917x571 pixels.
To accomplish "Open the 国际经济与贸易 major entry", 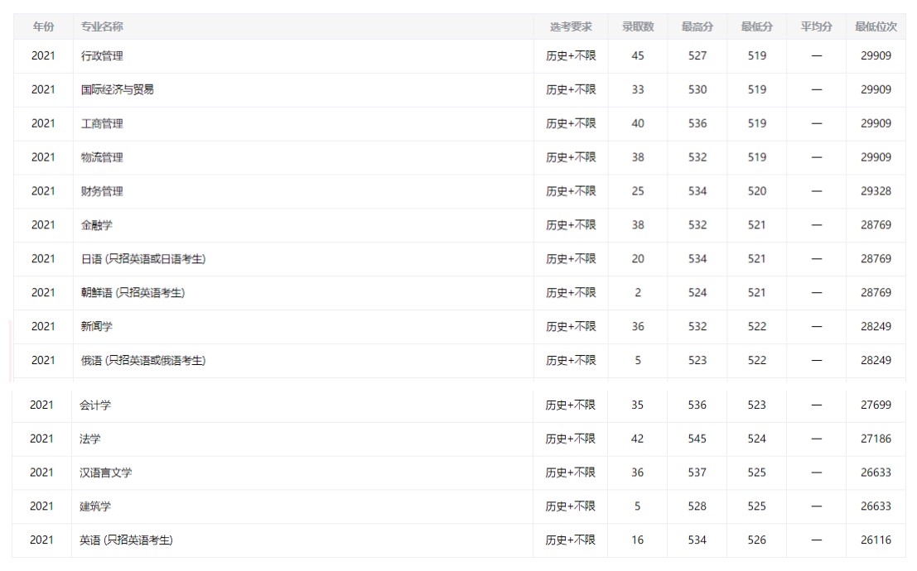I will coord(117,89).
